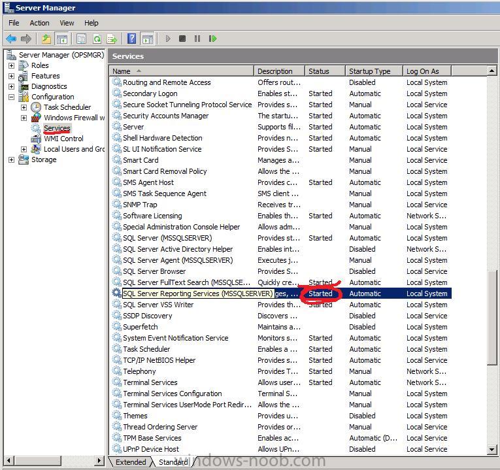Sort by the Startup Type column header

point(374,71)
